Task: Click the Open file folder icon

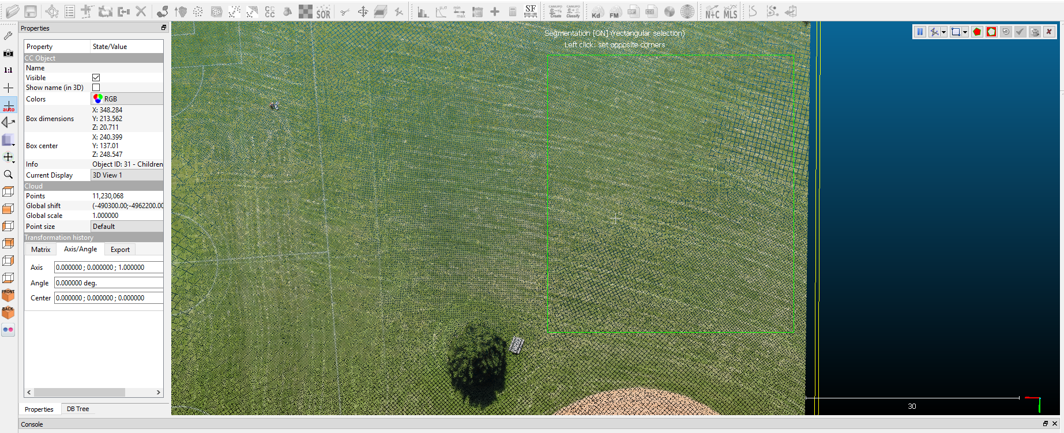Action: click(12, 11)
